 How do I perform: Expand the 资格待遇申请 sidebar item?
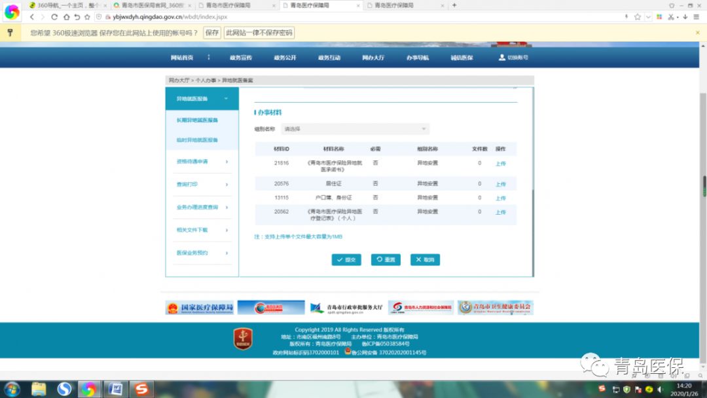tap(227, 162)
